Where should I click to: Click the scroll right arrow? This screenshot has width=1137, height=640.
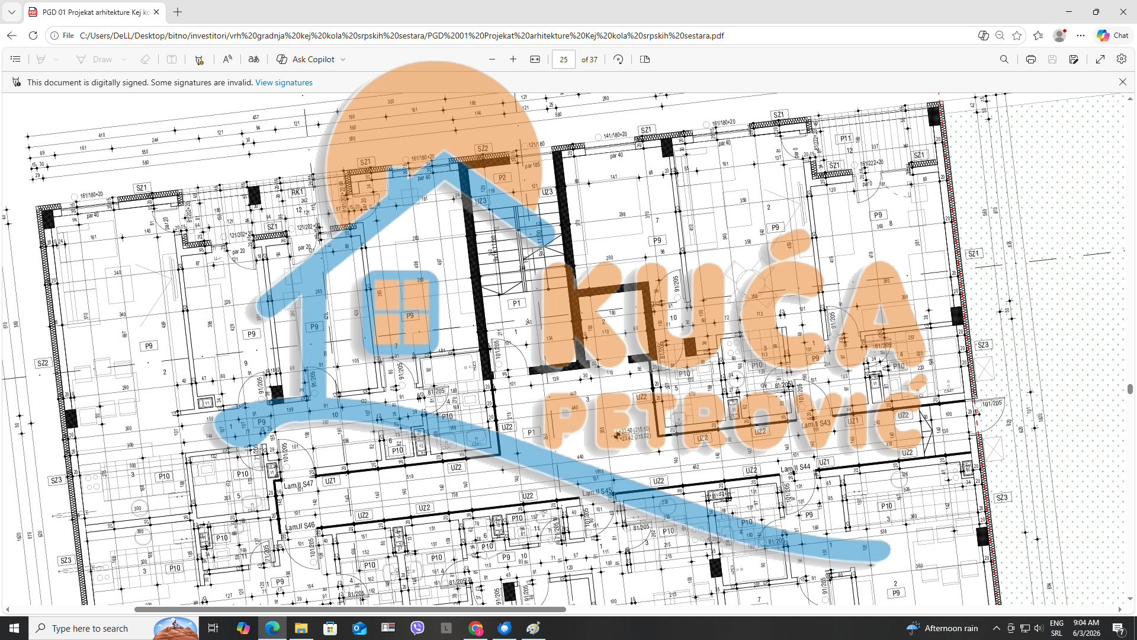1120,609
